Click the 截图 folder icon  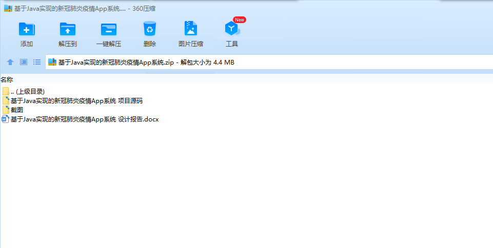point(6,110)
